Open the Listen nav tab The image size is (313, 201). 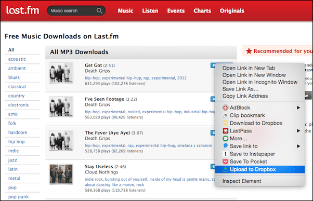[x=150, y=11]
